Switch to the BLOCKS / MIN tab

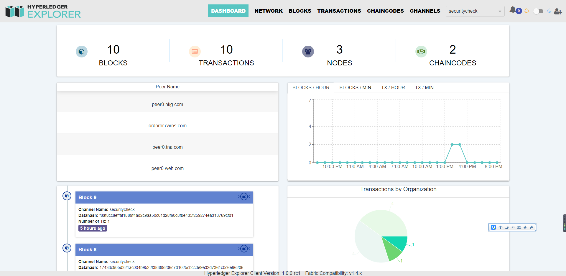click(x=355, y=87)
